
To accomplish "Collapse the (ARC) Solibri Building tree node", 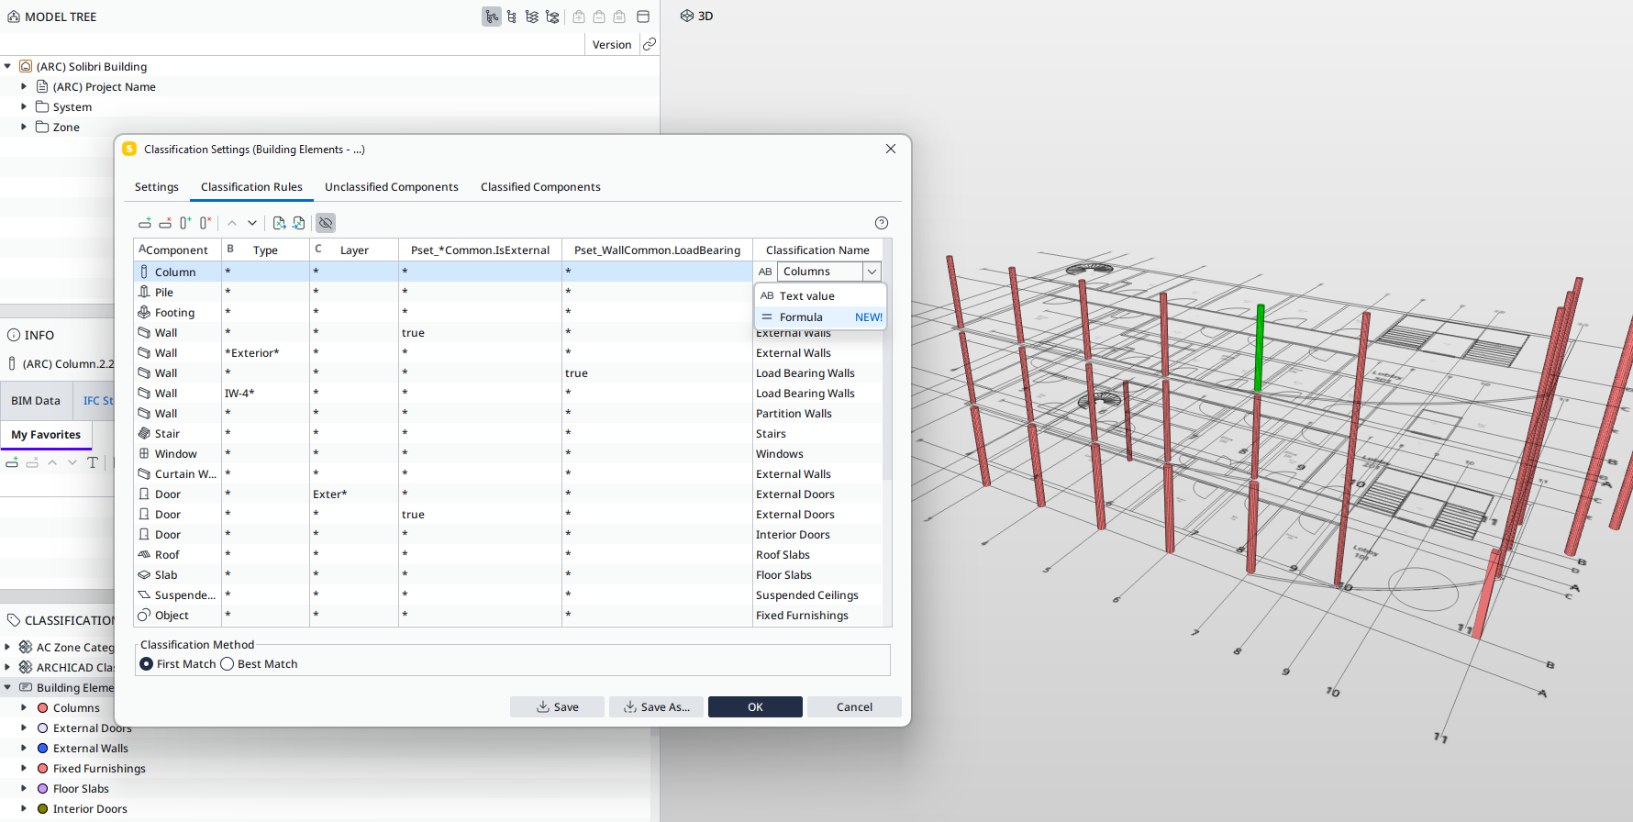I will pyautogui.click(x=7, y=66).
